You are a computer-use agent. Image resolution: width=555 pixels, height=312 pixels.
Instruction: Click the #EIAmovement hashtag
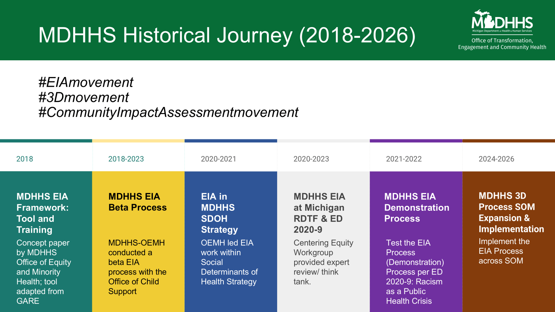[86, 83]
